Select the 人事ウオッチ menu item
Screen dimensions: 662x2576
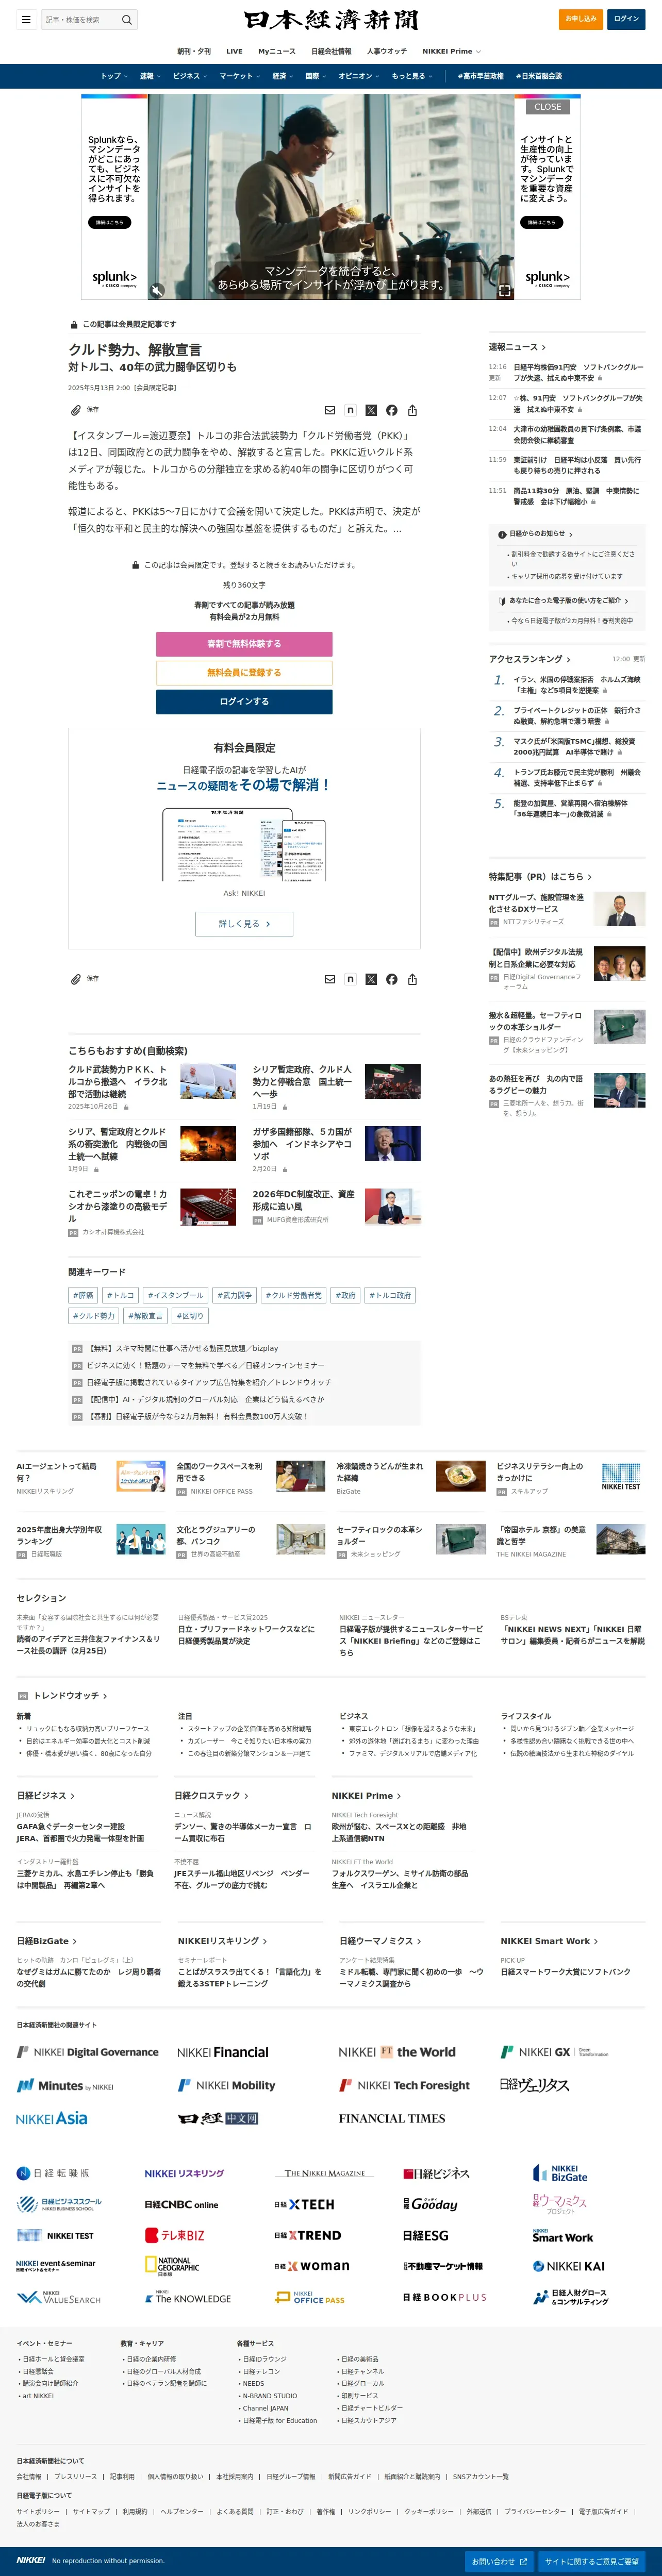tap(387, 51)
